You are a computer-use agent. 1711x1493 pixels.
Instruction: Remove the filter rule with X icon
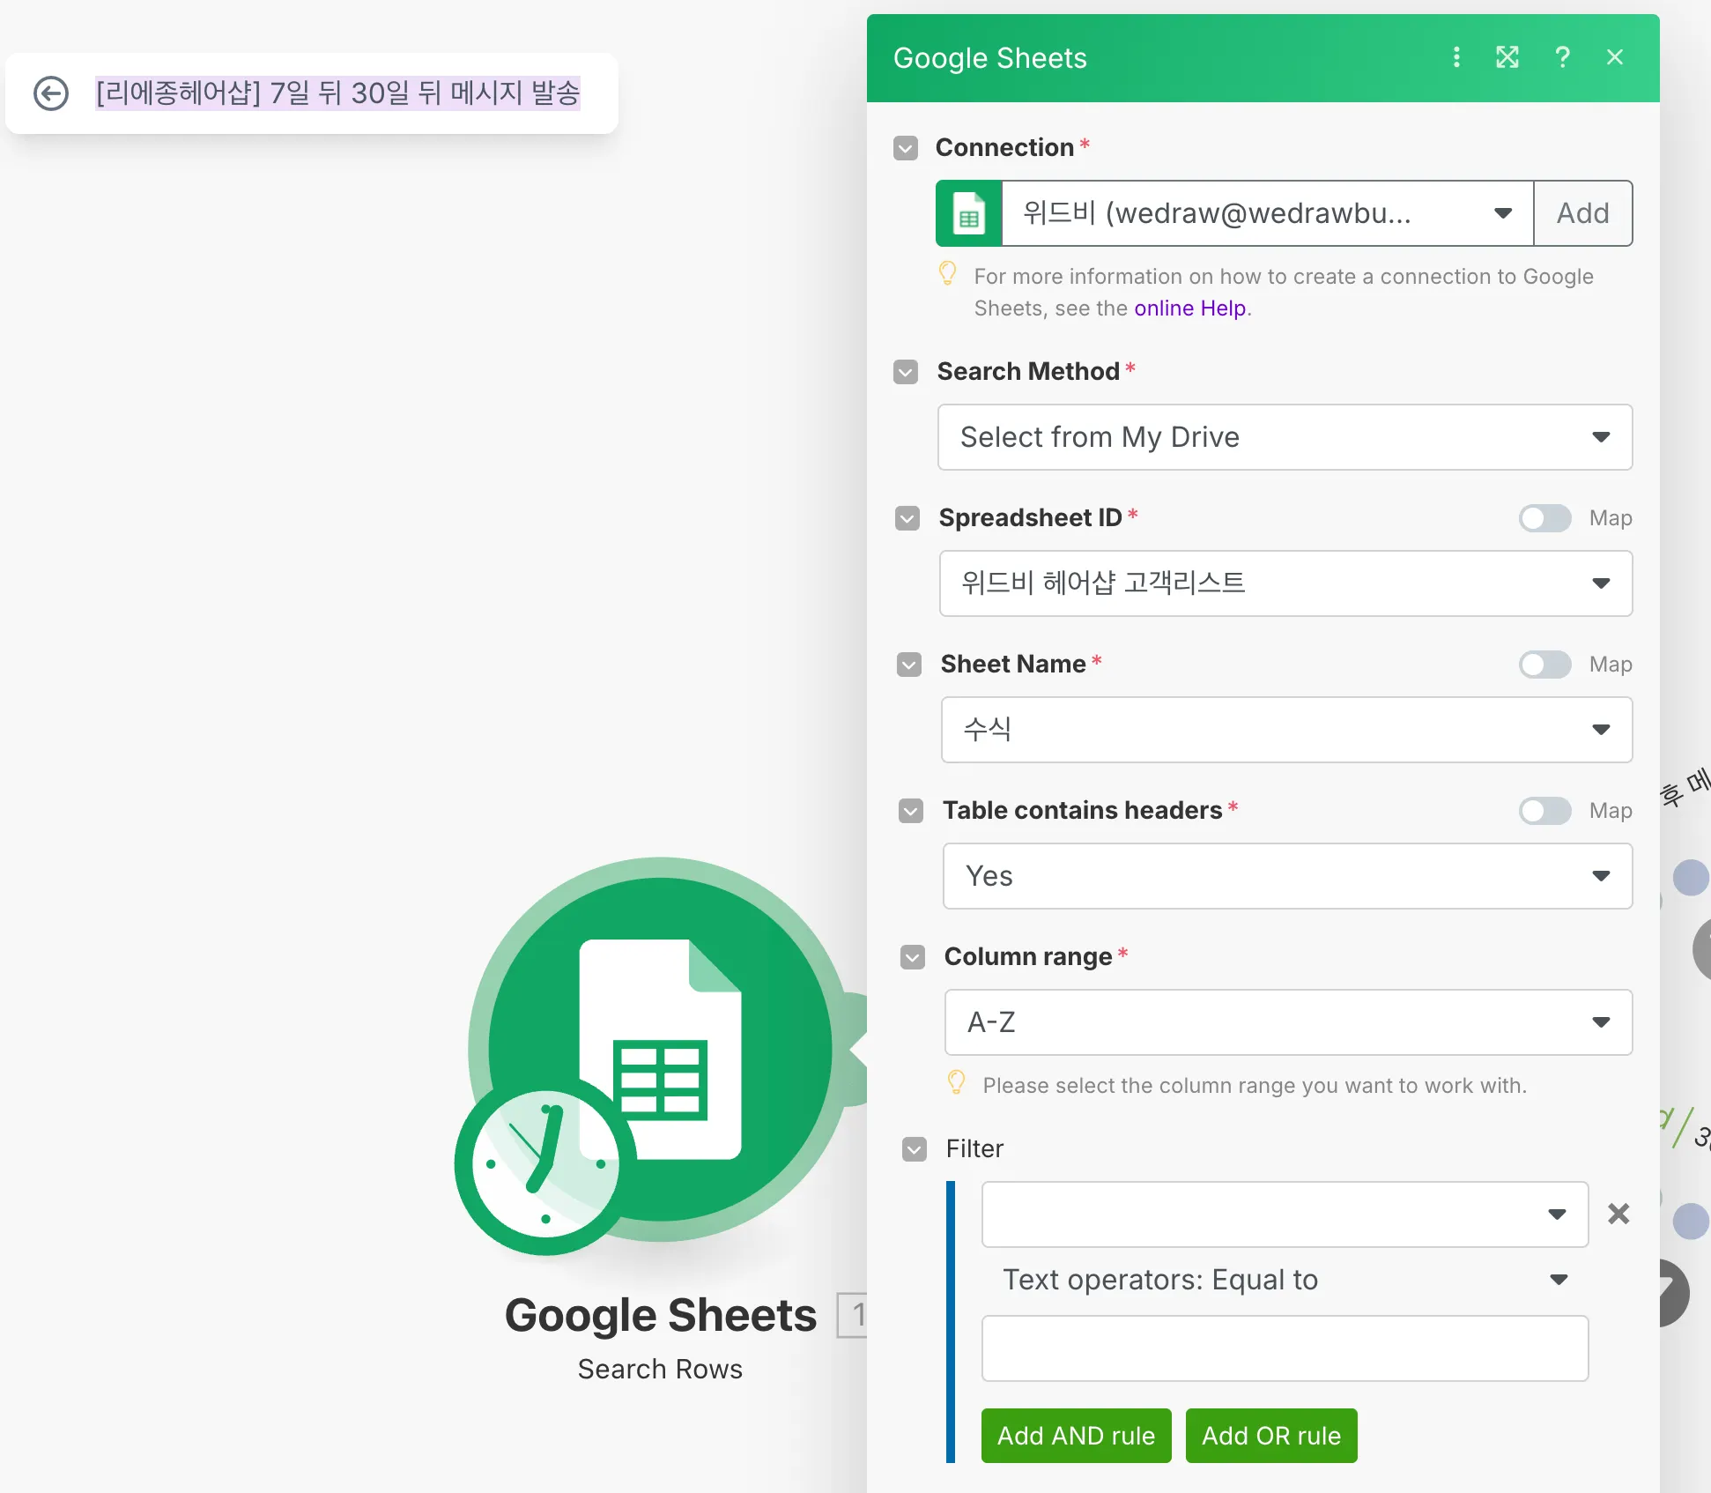tap(1618, 1214)
